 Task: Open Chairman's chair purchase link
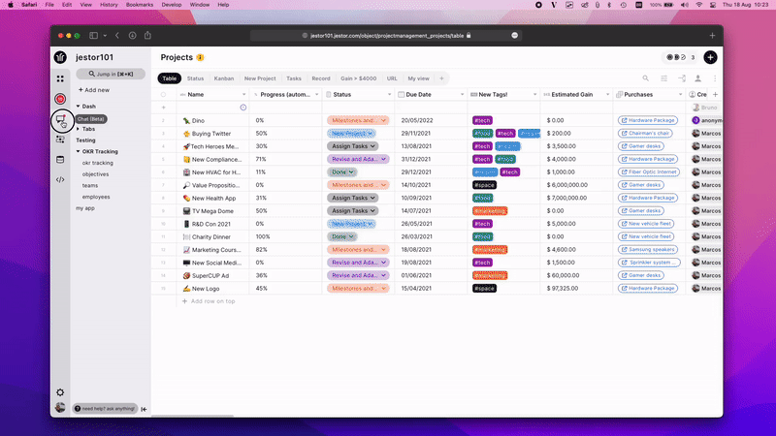[x=645, y=134]
